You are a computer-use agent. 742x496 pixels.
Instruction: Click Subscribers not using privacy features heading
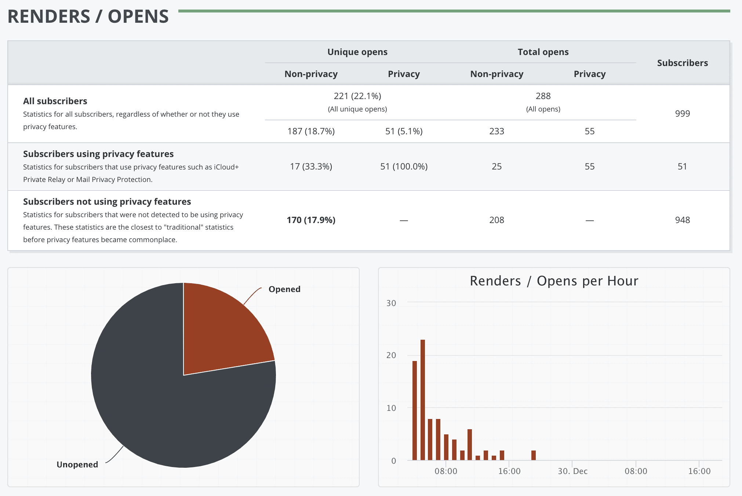pos(107,201)
